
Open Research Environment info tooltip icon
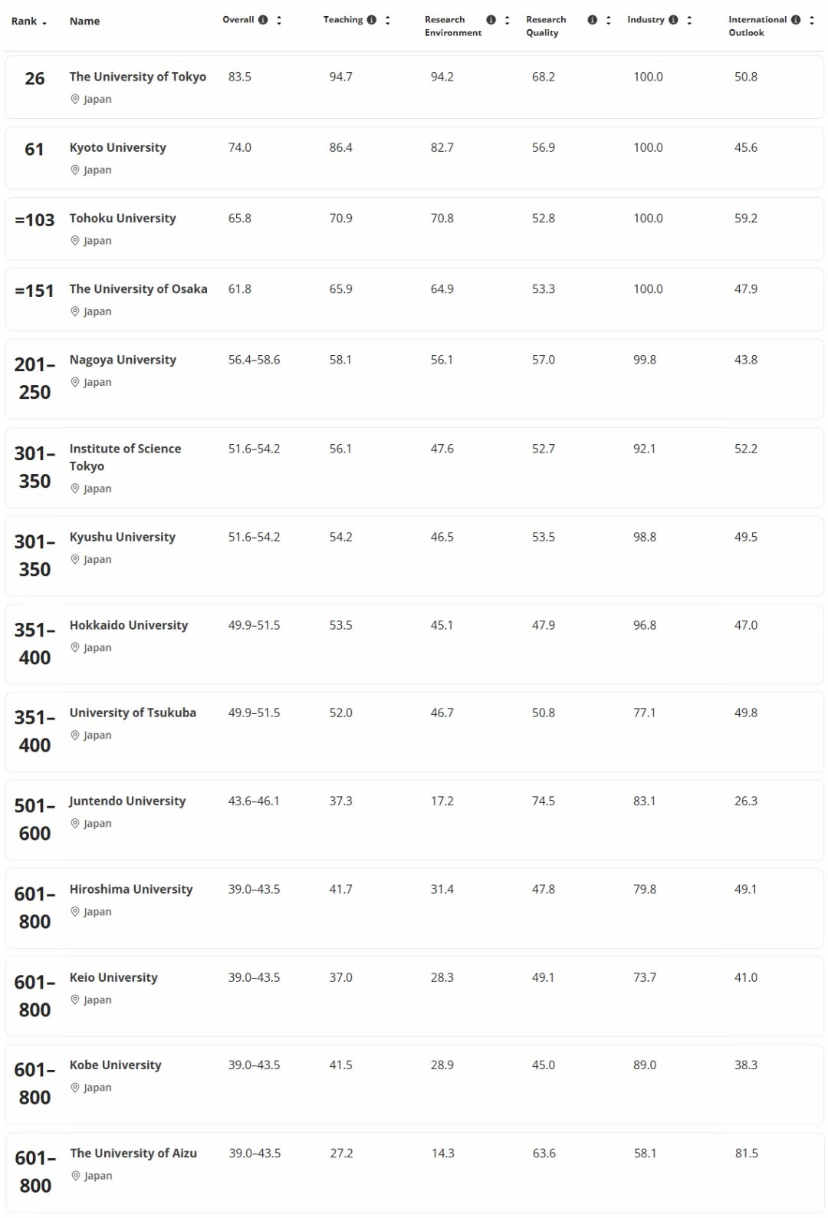coord(491,20)
